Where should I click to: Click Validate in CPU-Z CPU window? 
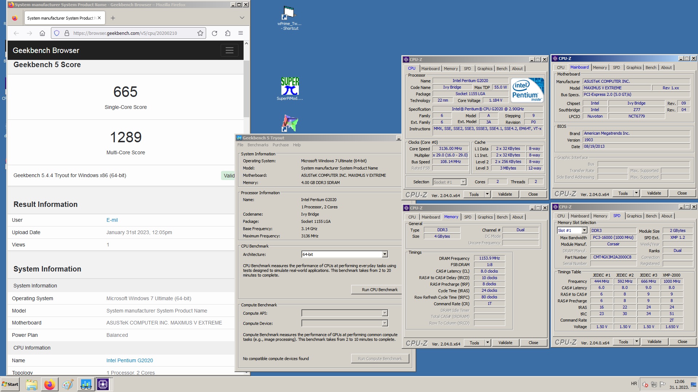point(505,194)
